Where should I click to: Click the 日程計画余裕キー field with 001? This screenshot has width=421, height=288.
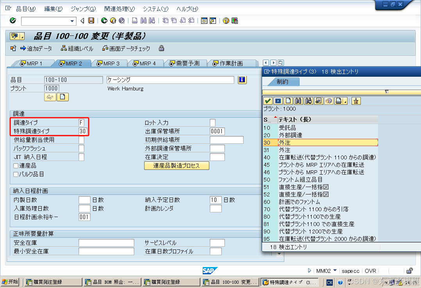tap(84, 217)
